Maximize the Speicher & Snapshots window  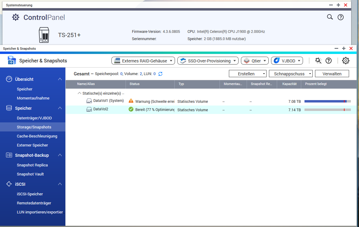coord(344,48)
